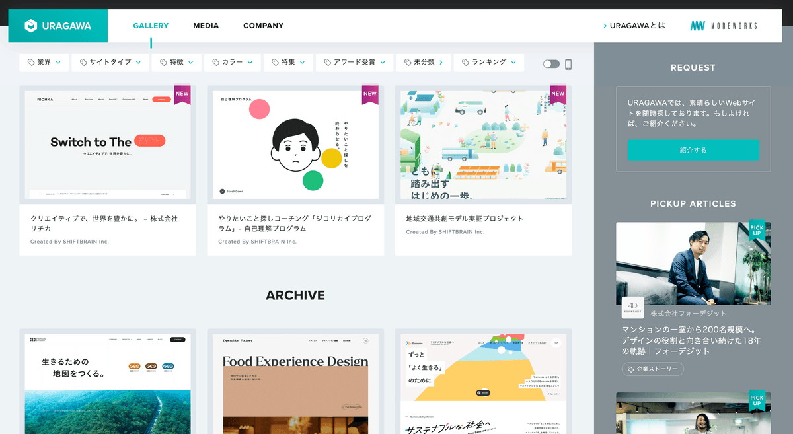Open the 未分類 filter link

coord(424,63)
